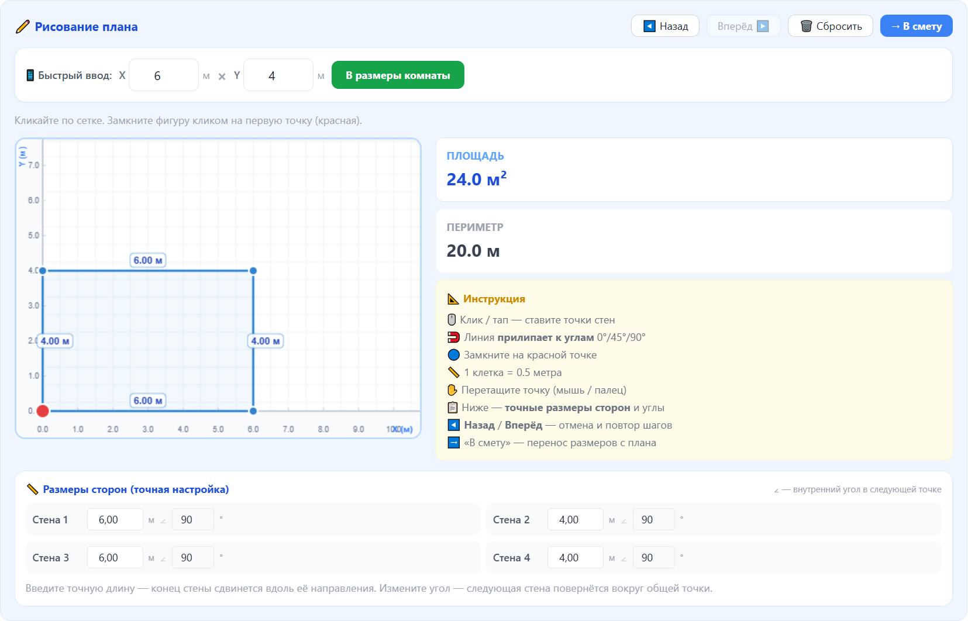
Task: Click the magnet icon in the instructions
Action: 453,337
